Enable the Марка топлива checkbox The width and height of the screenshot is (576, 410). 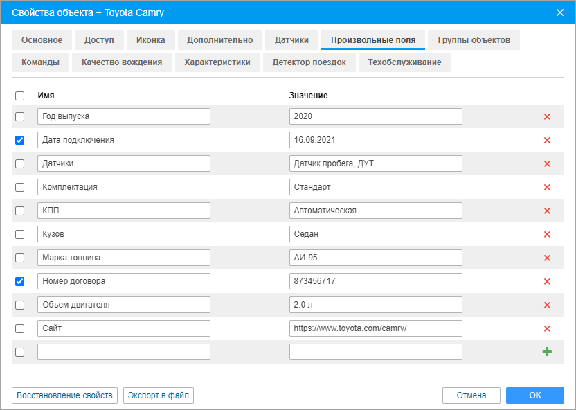[x=20, y=258]
